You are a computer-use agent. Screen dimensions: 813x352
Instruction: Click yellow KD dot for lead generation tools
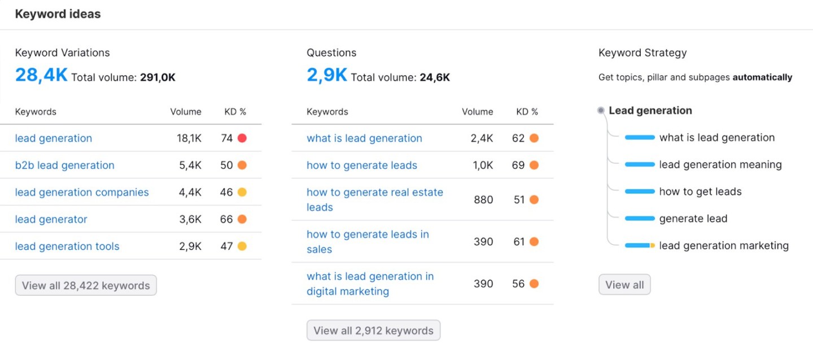[242, 247]
